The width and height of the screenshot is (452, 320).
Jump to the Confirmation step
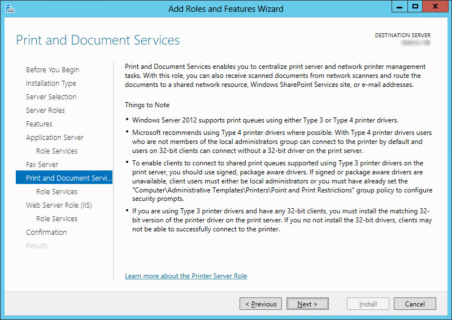pyautogui.click(x=46, y=233)
